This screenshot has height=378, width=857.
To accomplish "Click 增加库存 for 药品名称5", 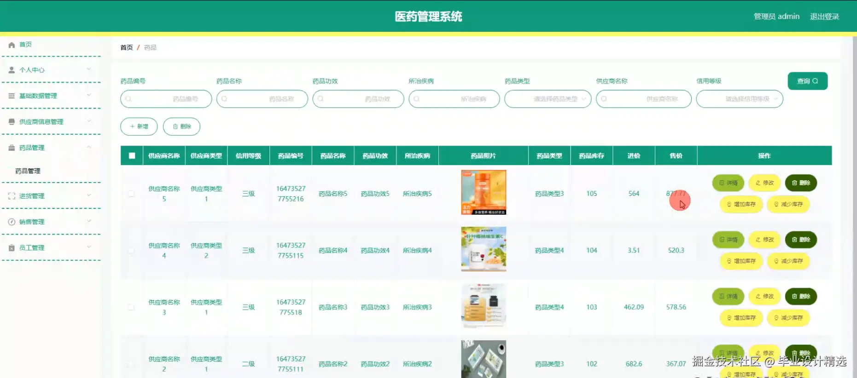I will point(741,204).
